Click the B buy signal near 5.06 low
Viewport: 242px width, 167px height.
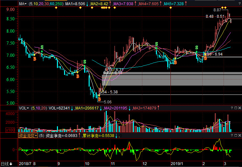pos(99,99)
